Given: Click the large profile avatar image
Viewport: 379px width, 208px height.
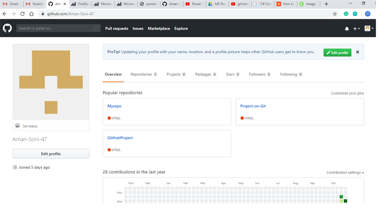Looking at the screenshot, I should (51, 82).
